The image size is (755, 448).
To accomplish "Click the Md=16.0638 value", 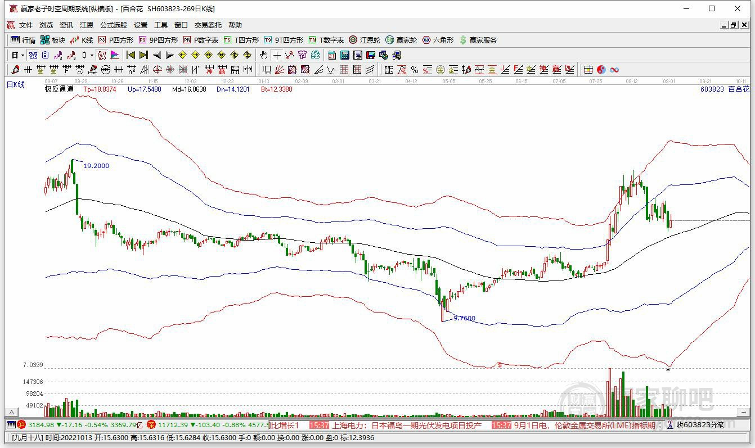I will pyautogui.click(x=189, y=89).
